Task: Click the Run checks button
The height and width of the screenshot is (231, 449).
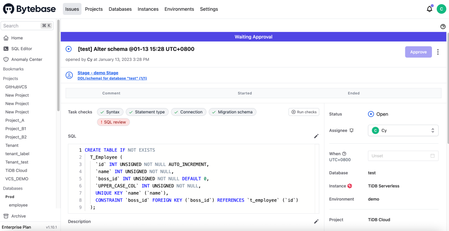Action: 304,112
